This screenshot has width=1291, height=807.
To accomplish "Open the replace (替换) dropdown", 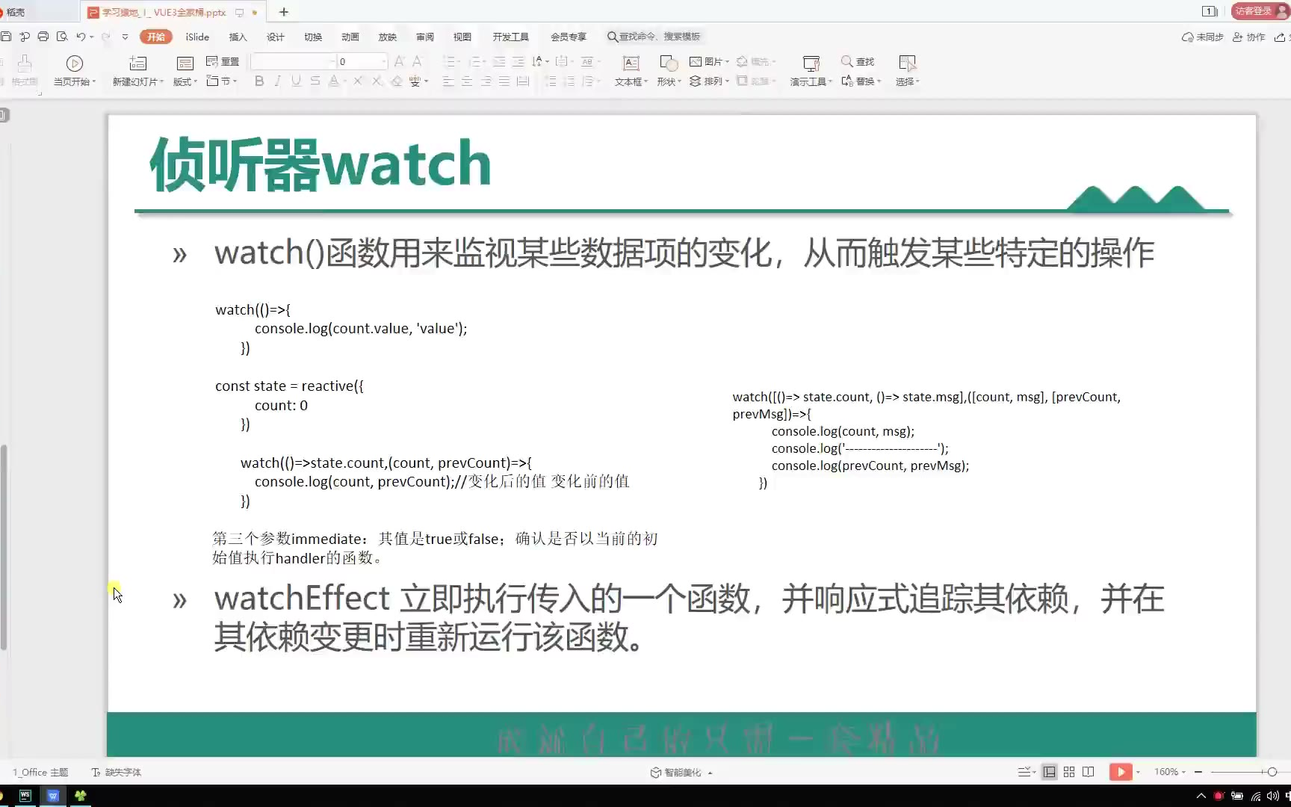I will pyautogui.click(x=861, y=81).
